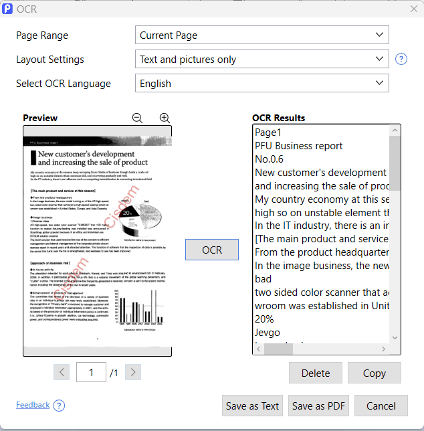The width and height of the screenshot is (424, 431).
Task: Go to the next preview page
Action: [133, 373]
